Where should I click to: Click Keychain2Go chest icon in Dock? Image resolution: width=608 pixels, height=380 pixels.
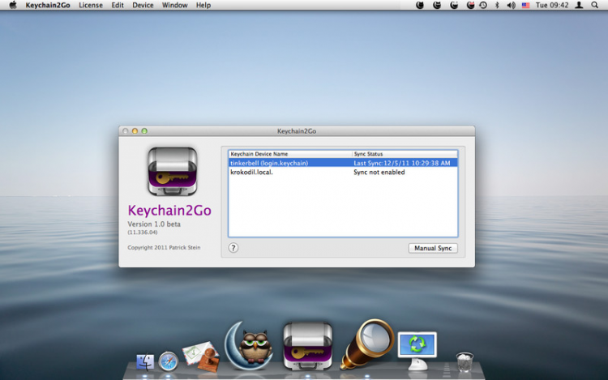click(x=308, y=345)
